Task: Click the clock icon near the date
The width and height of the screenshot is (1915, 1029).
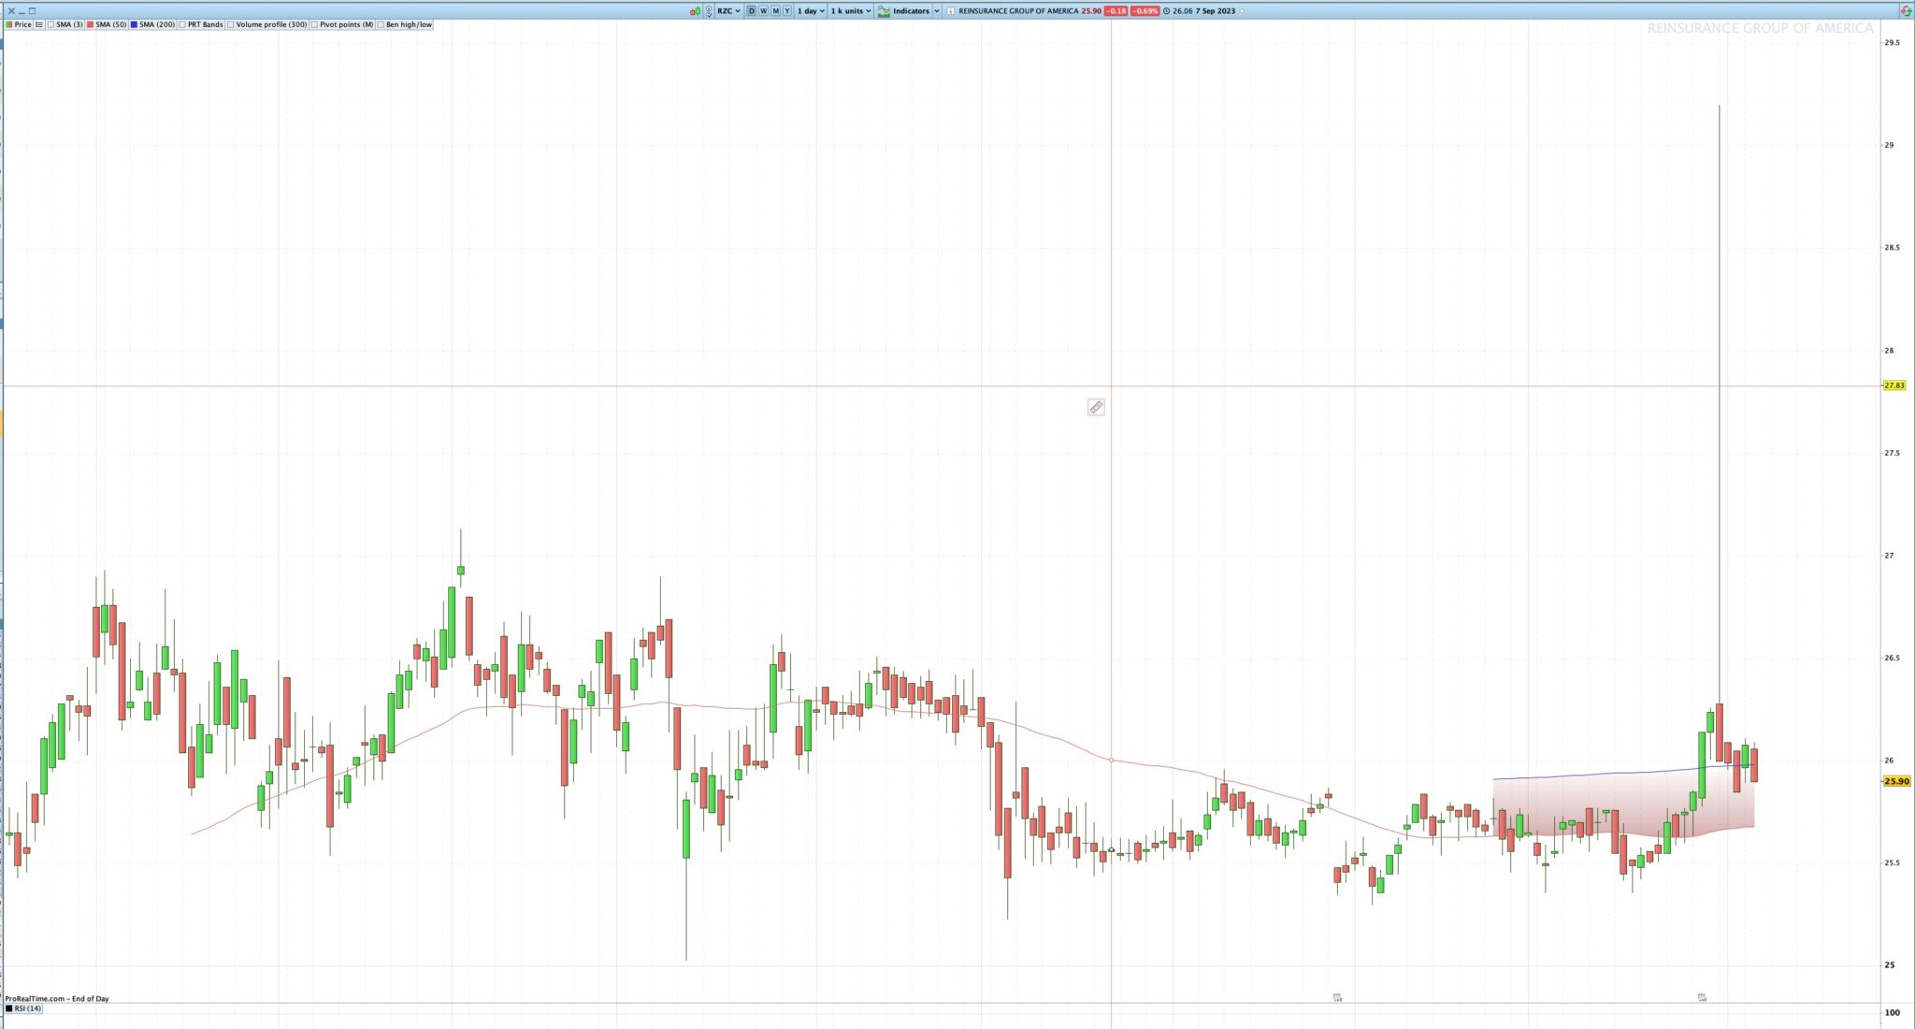Action: [x=1166, y=11]
